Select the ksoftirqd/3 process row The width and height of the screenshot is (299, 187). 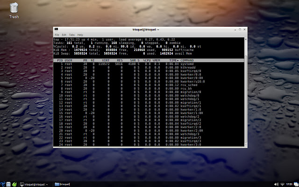[149, 141]
